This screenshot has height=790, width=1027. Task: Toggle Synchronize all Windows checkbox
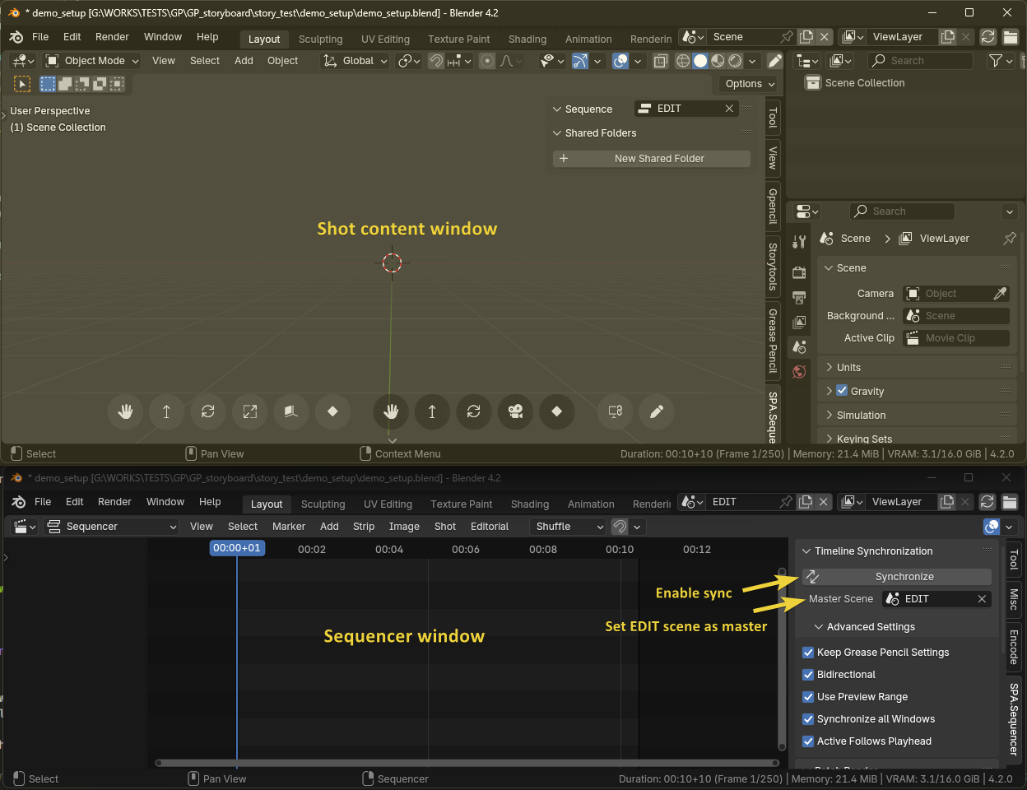[x=808, y=719]
